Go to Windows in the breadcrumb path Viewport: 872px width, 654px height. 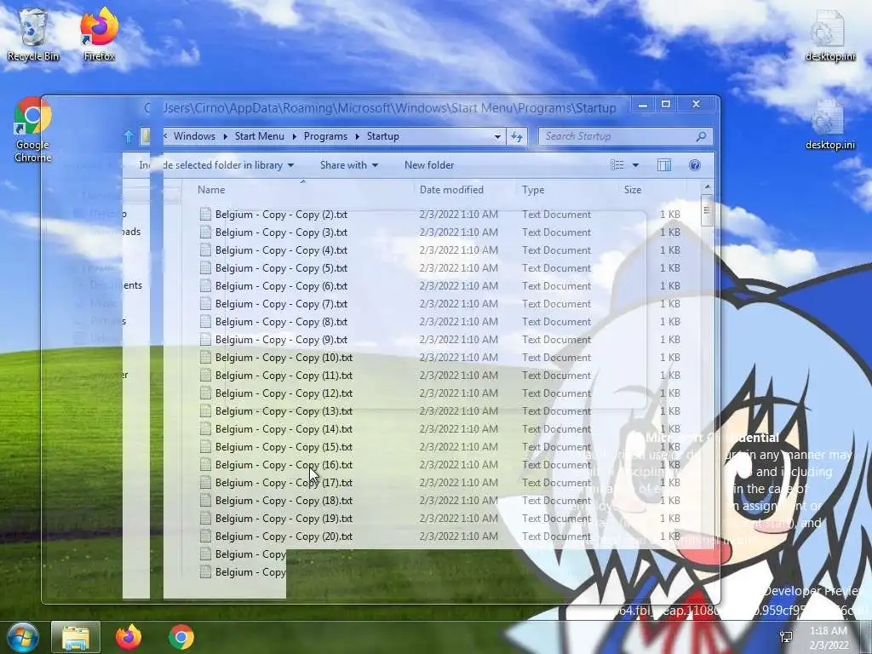click(x=194, y=136)
